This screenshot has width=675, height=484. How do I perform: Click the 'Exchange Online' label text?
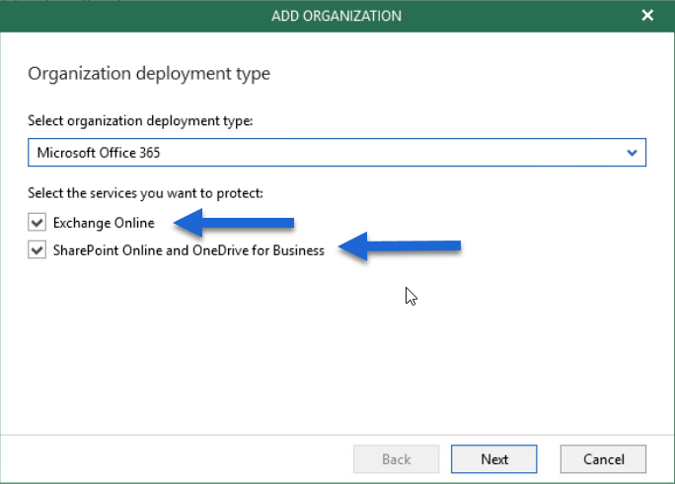click(104, 223)
